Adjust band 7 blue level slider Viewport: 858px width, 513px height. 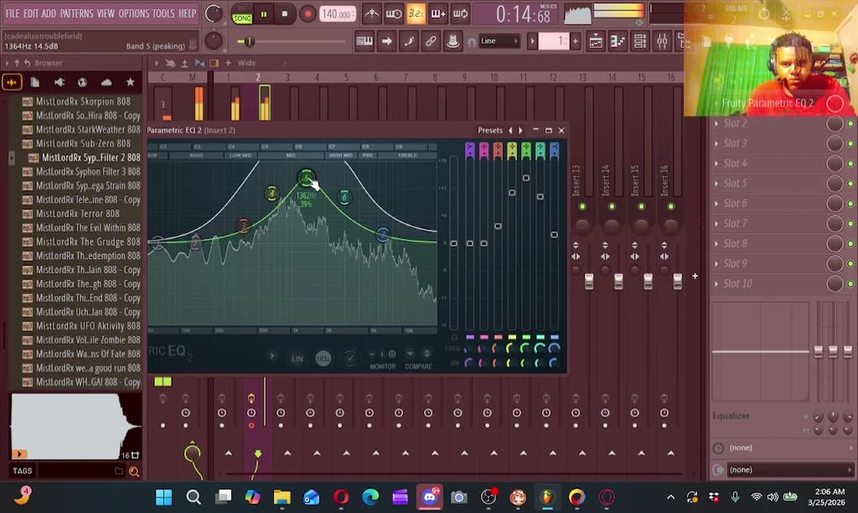(x=554, y=234)
